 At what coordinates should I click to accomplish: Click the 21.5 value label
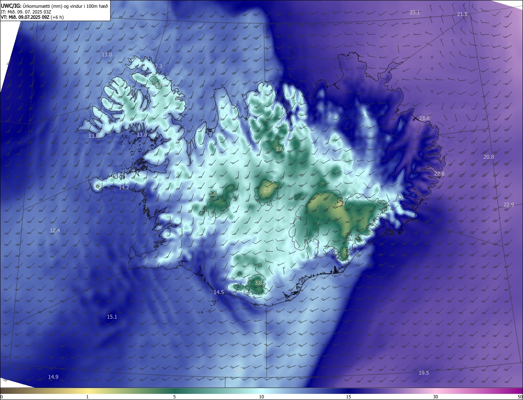(x=462, y=14)
